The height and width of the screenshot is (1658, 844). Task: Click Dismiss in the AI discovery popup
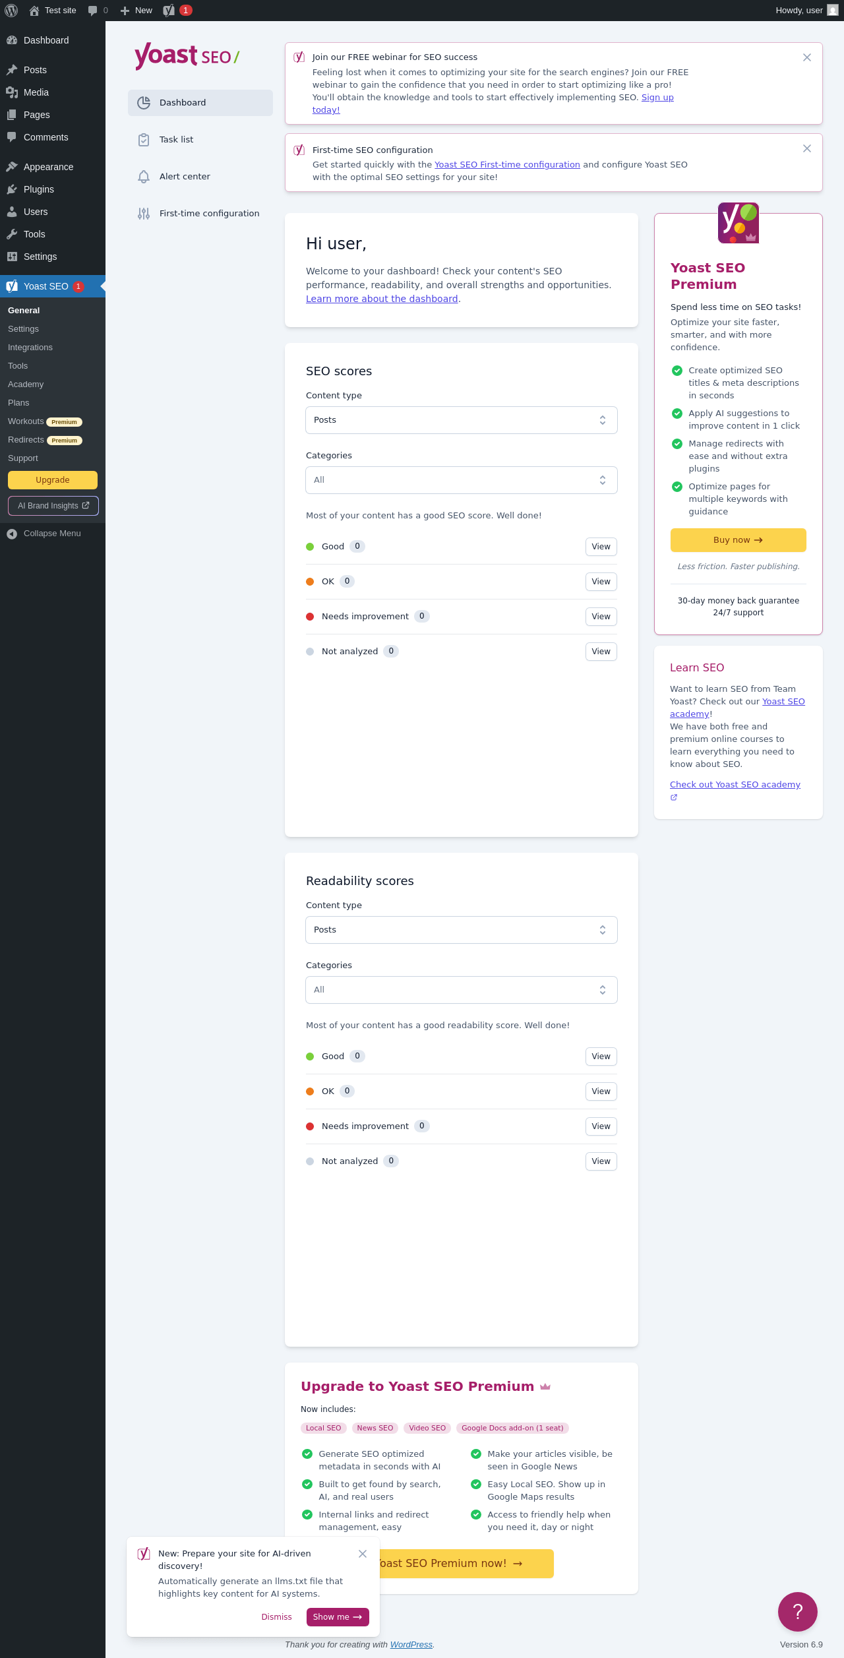pos(276,1617)
